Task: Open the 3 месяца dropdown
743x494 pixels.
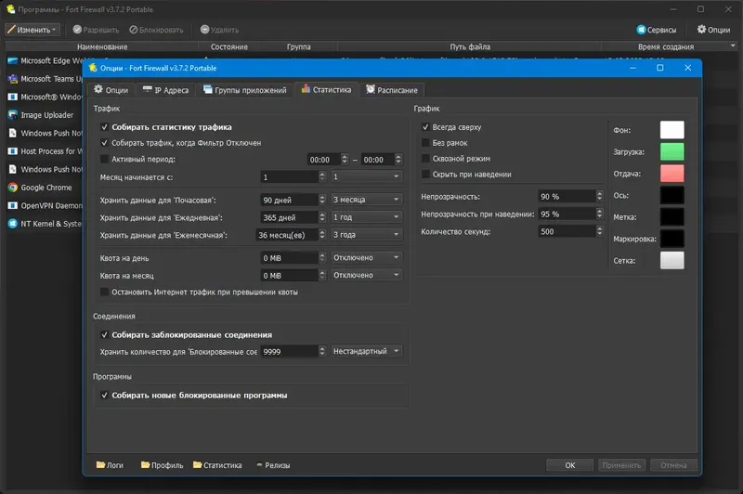Action: click(x=367, y=200)
